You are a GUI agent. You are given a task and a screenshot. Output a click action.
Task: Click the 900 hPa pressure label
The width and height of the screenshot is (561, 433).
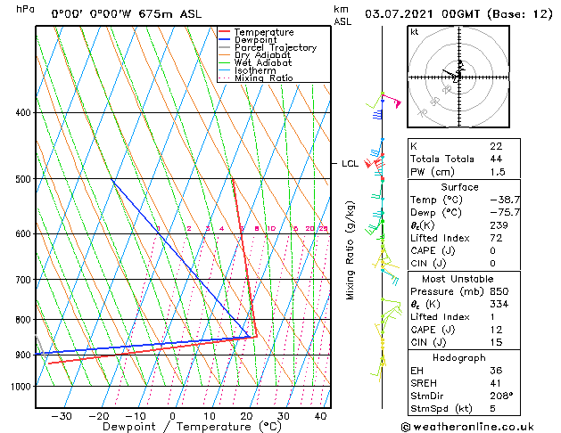click(x=23, y=355)
